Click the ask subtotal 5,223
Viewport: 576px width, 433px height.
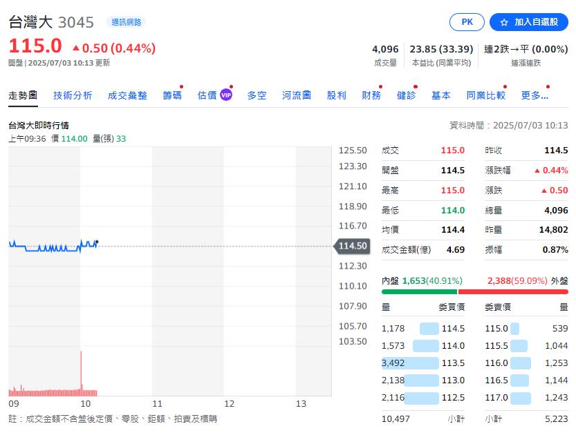[x=556, y=418]
